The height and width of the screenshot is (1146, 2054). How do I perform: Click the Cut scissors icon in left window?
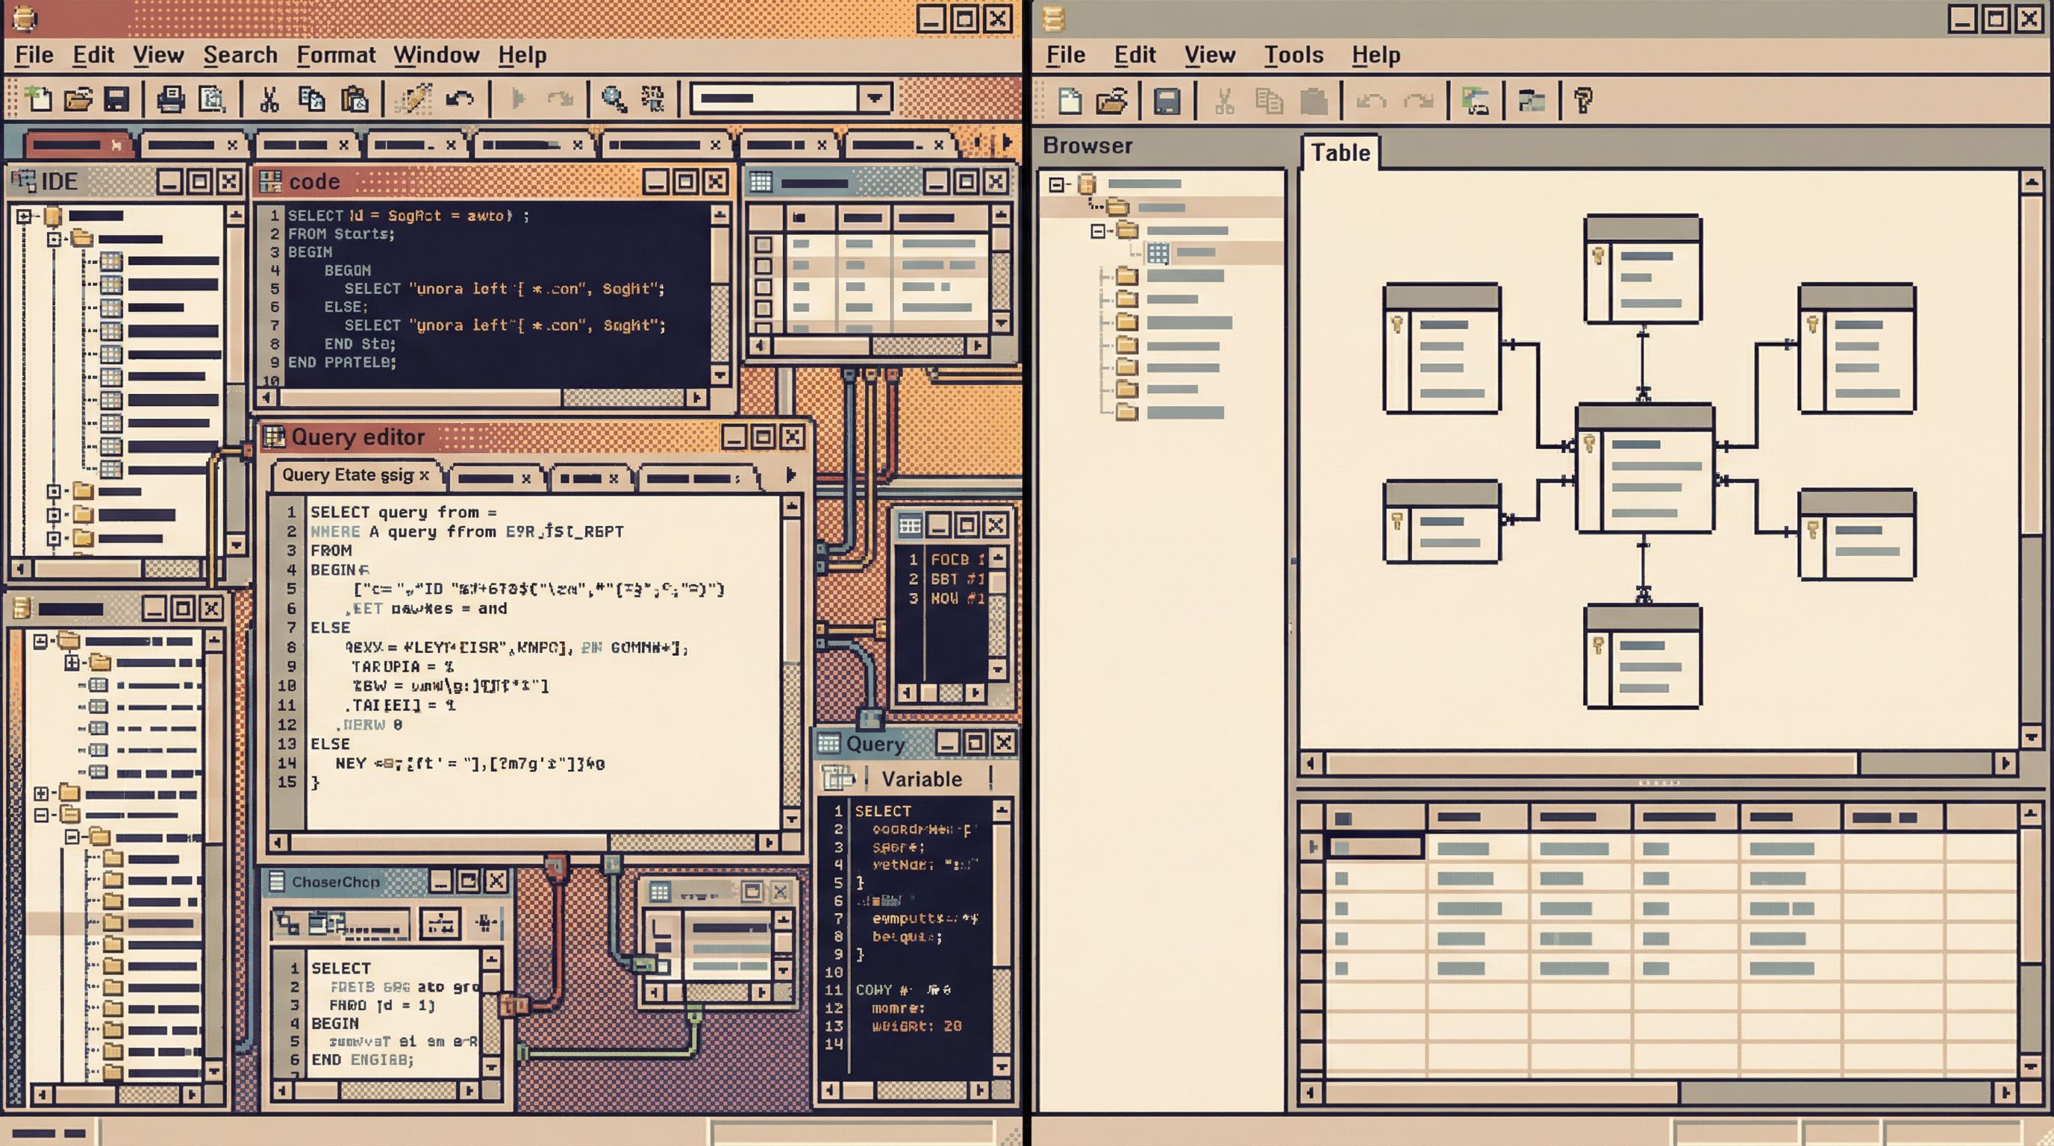[x=269, y=98]
